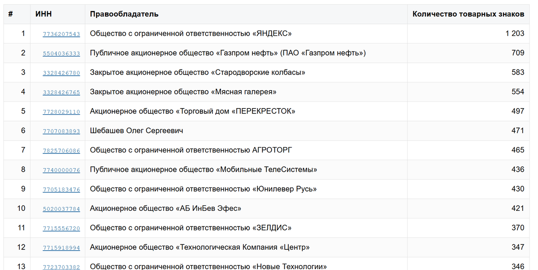The image size is (538, 270).
Task: Click the trademark count 436
Action: click(518, 170)
